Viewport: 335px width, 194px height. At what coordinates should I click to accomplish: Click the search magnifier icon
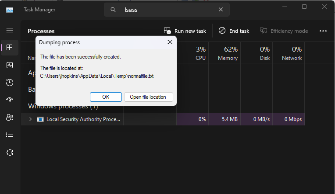pyautogui.click(x=113, y=10)
